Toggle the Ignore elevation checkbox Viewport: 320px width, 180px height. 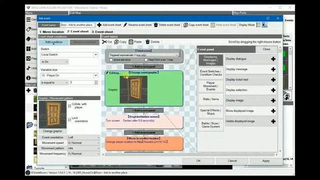point(111,60)
